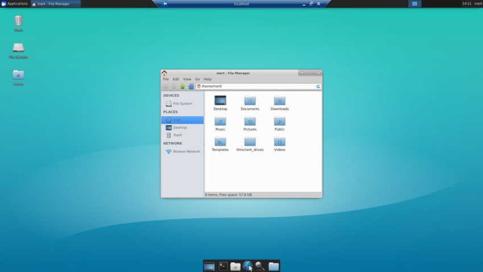Select File System in sidebar devices
Viewport: 483px width, 272px height.
point(182,104)
